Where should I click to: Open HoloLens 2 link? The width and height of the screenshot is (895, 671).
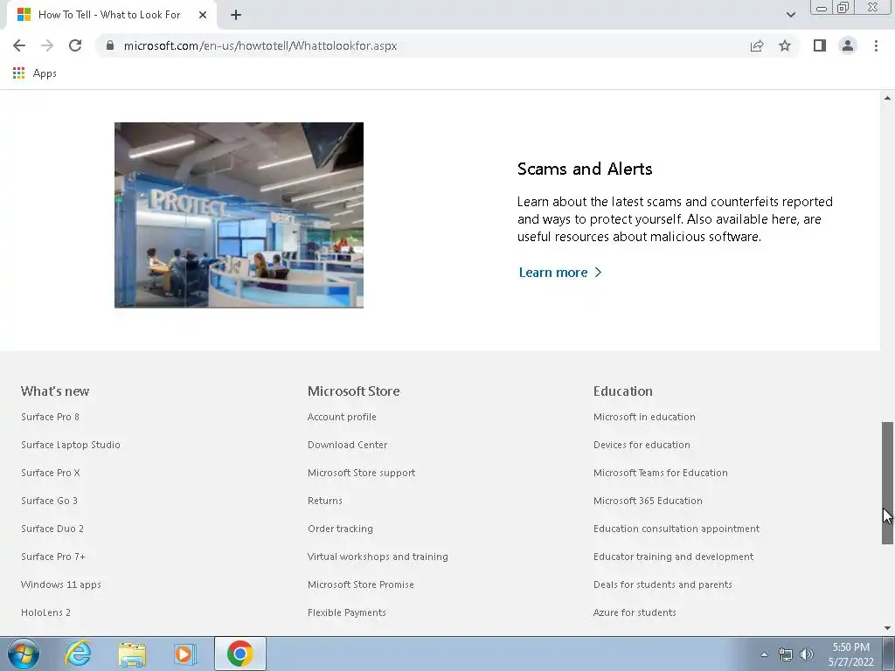pyautogui.click(x=45, y=612)
